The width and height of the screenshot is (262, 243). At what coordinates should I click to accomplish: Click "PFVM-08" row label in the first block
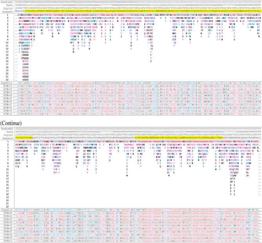(8, 108)
